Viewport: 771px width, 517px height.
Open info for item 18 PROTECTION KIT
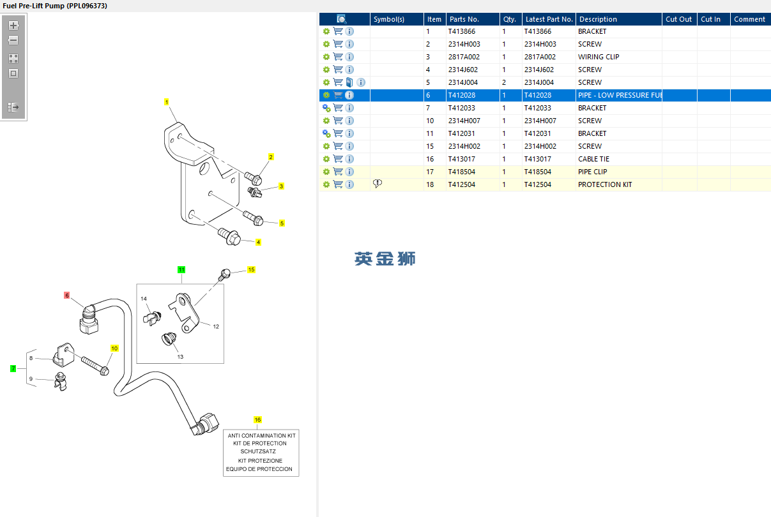coord(349,184)
